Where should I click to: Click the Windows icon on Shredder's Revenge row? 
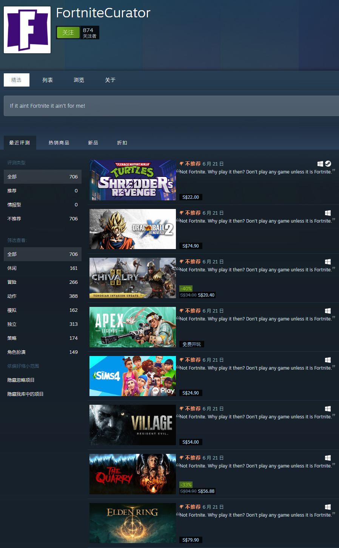320,164
